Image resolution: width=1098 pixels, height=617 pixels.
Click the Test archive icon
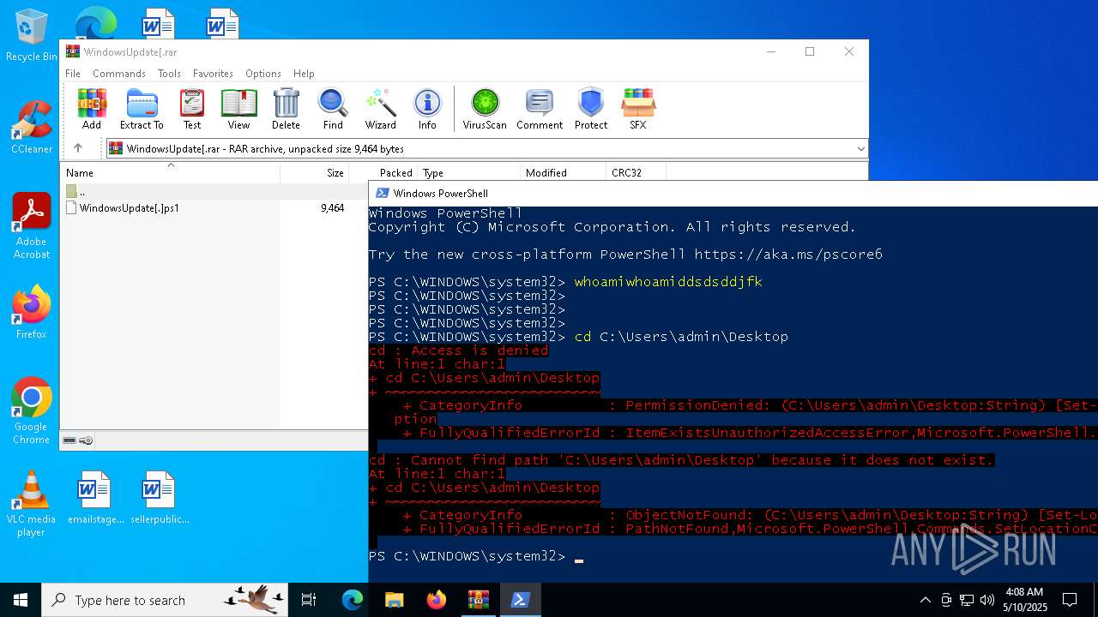[x=192, y=109]
